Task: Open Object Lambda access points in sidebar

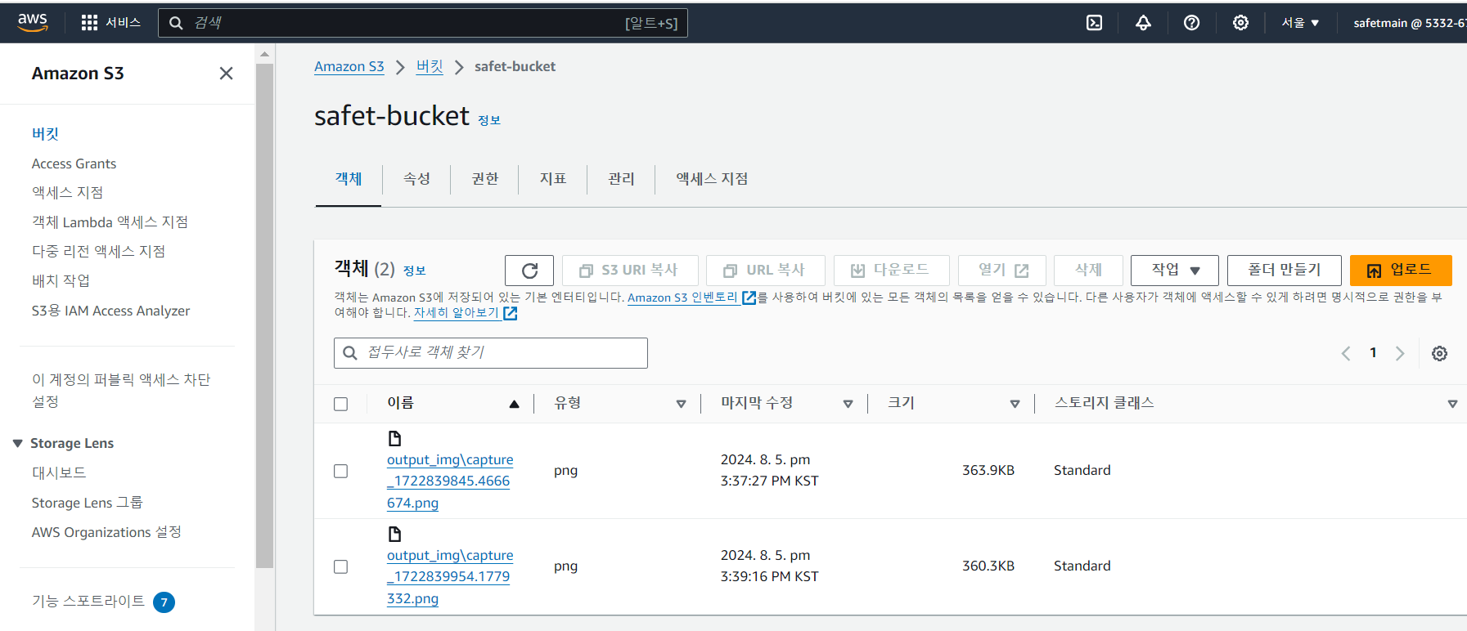Action: tap(110, 222)
